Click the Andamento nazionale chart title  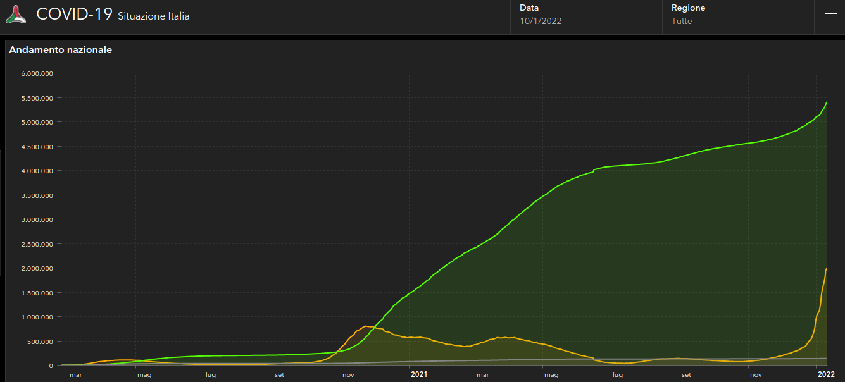(x=61, y=49)
